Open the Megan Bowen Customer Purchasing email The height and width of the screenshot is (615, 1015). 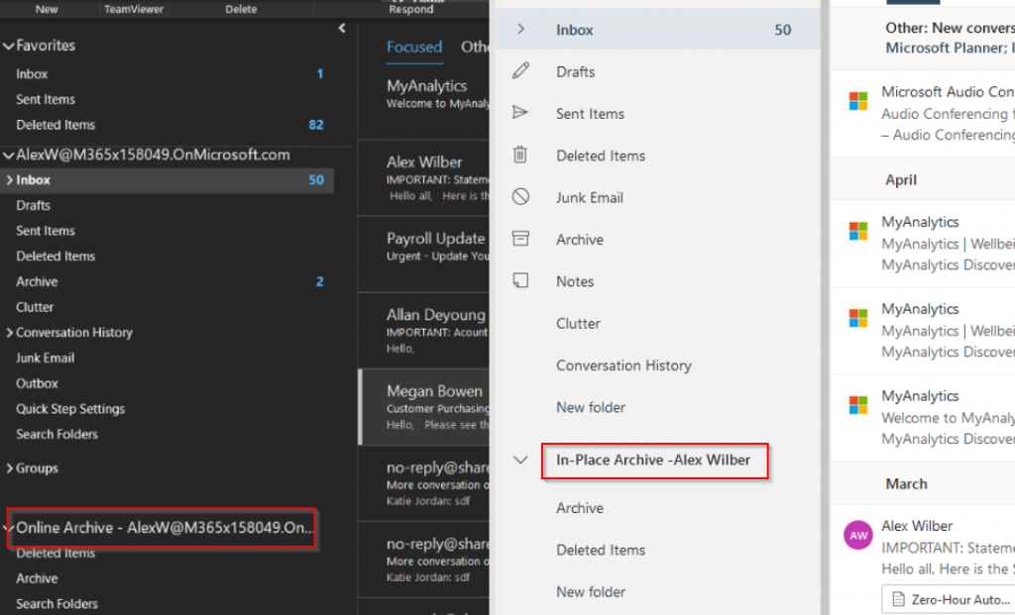tap(424, 407)
